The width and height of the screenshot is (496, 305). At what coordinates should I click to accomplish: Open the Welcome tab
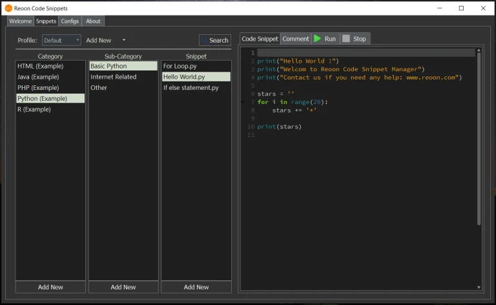(20, 21)
